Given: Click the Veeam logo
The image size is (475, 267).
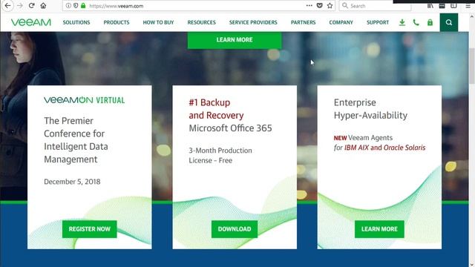Looking at the screenshot, I should pos(31,22).
